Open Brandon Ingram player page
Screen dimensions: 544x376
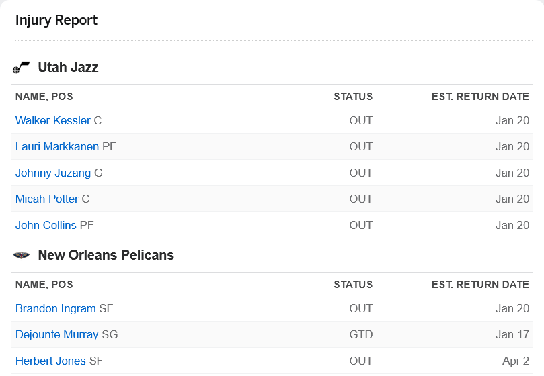(x=56, y=308)
